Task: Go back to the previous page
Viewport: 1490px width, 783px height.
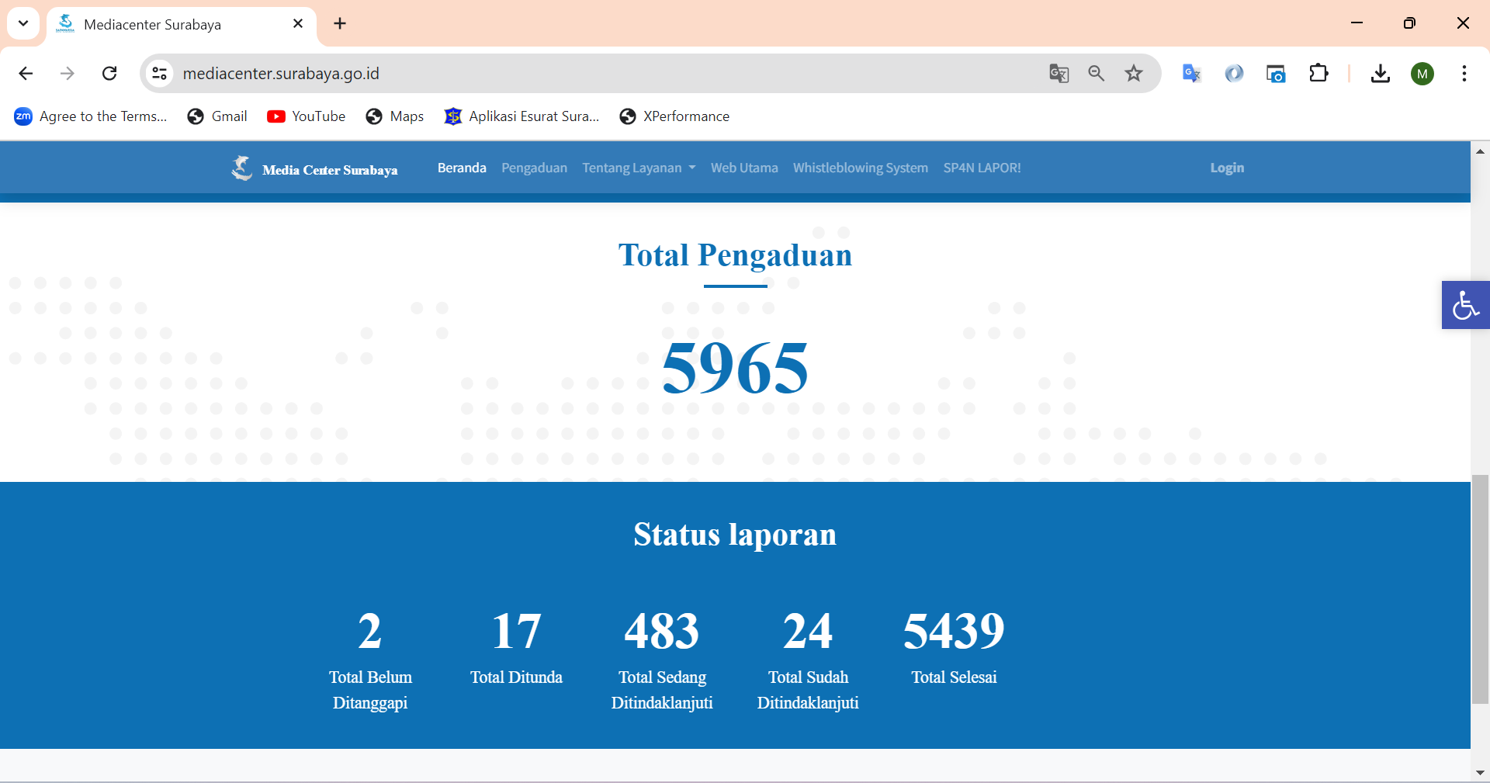Action: coord(26,74)
